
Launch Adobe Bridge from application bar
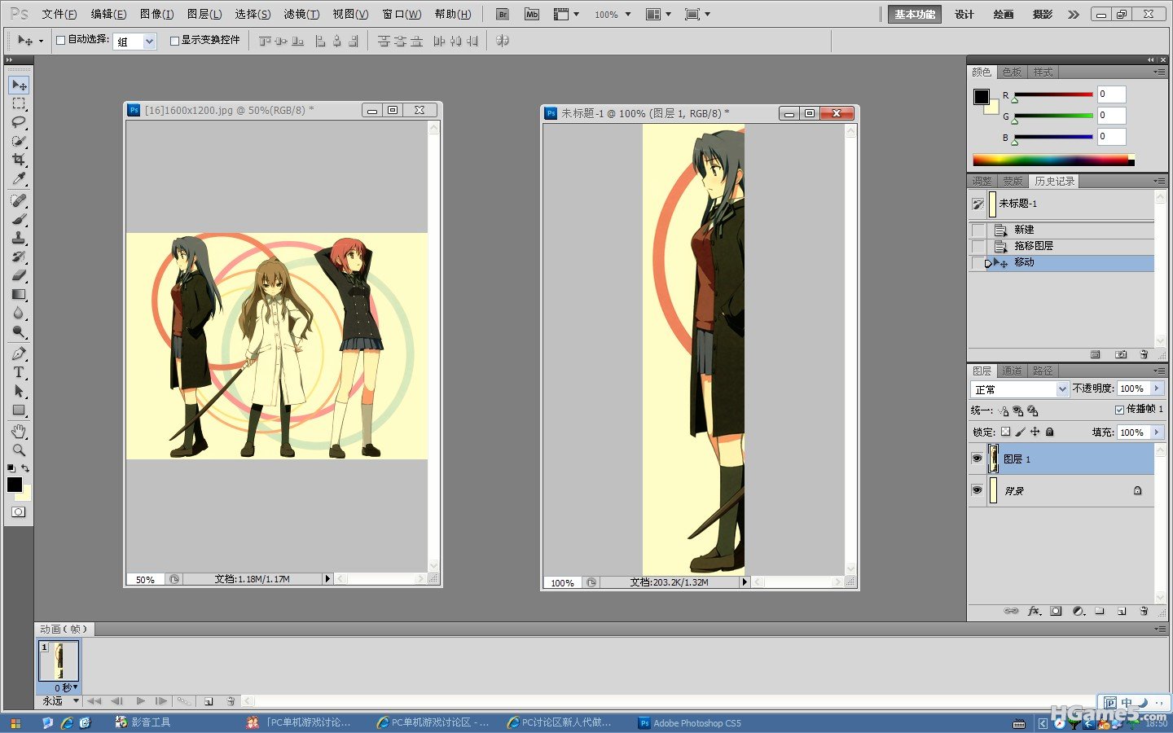pyautogui.click(x=503, y=14)
